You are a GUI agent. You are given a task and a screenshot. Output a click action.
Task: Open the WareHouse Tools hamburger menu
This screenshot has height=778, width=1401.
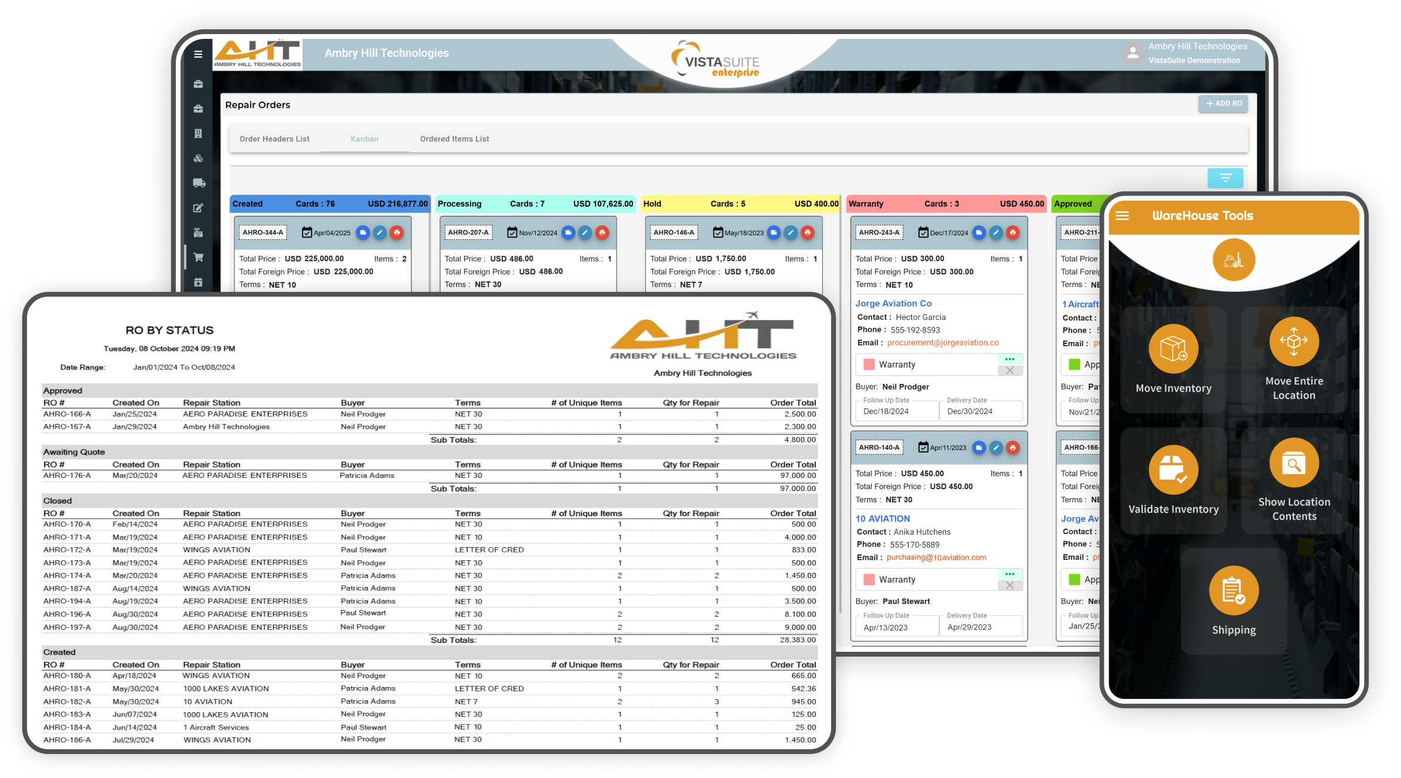(1122, 216)
